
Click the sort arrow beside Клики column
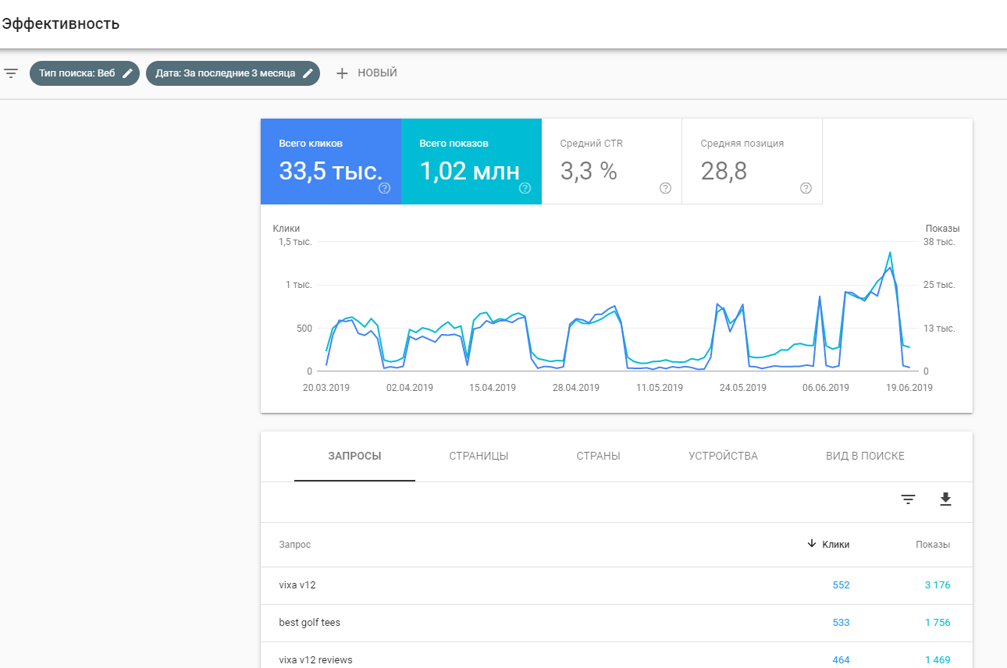[812, 544]
